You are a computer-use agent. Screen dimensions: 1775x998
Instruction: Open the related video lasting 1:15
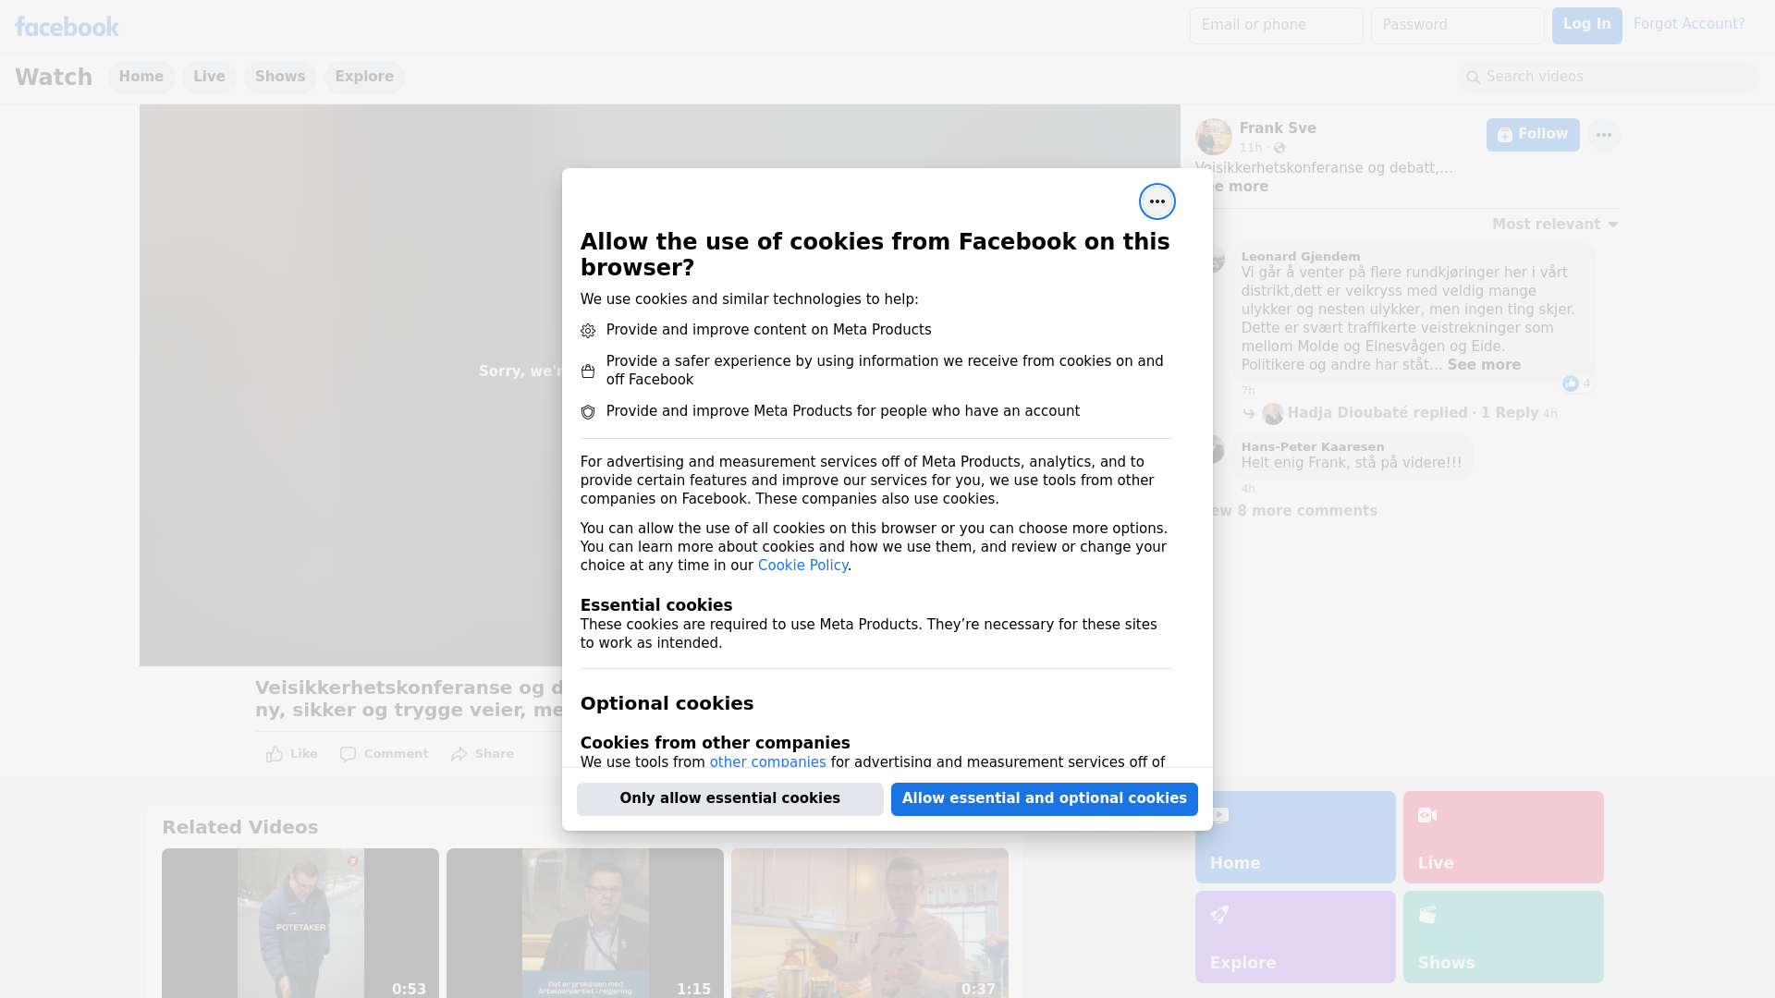pyautogui.click(x=585, y=923)
